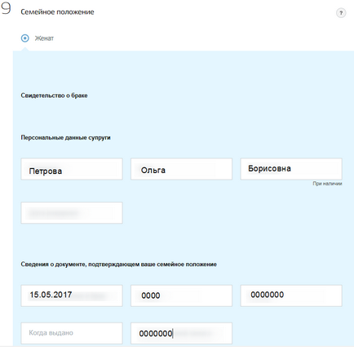Select the Женат radio button
The height and width of the screenshot is (347, 354).
[x=25, y=38]
